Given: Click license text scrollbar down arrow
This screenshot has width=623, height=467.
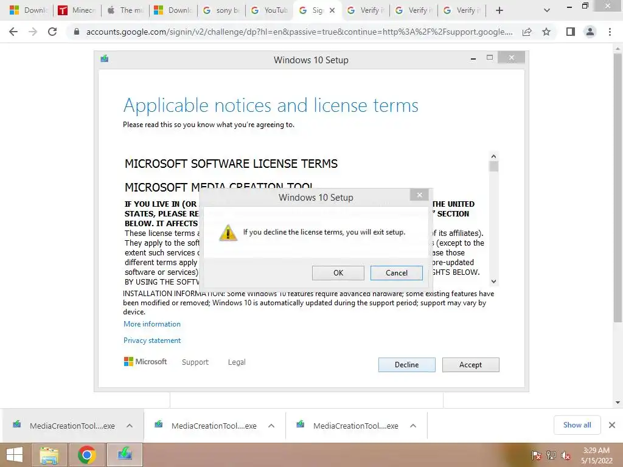Looking at the screenshot, I should 493,282.
